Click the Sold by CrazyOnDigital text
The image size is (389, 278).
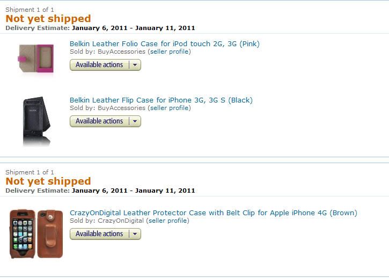pos(107,221)
